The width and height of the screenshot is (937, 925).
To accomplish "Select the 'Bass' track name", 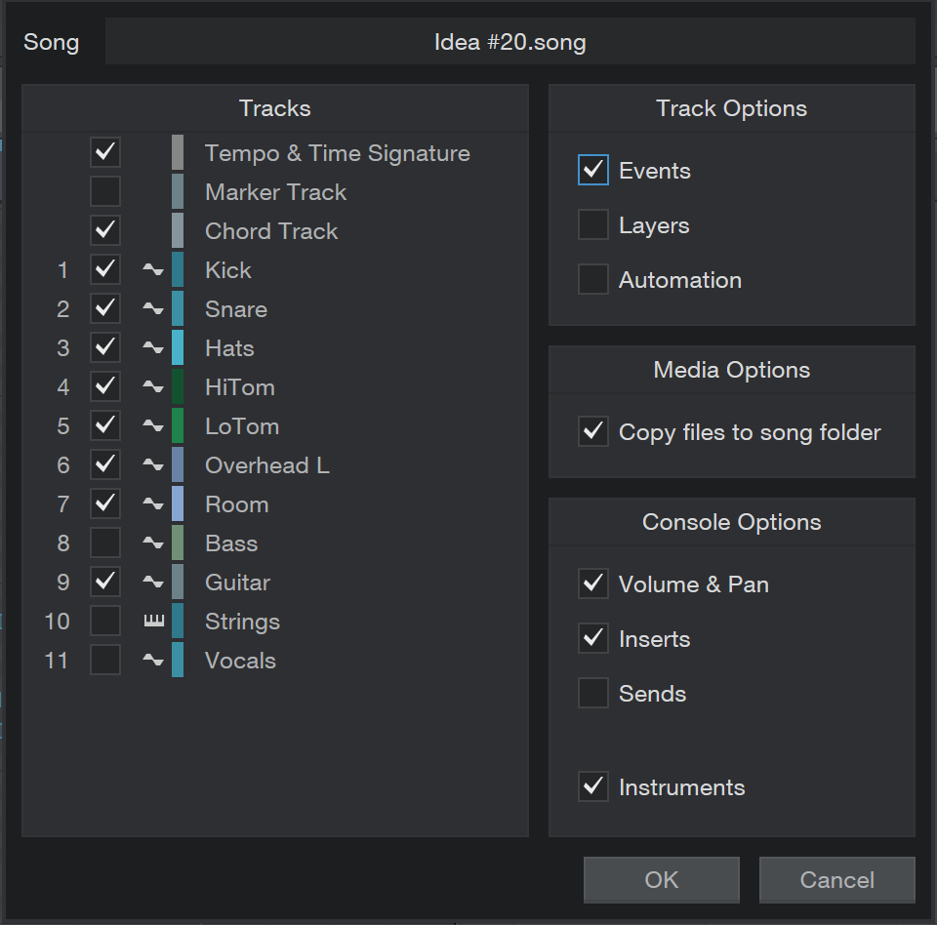I will (x=231, y=543).
